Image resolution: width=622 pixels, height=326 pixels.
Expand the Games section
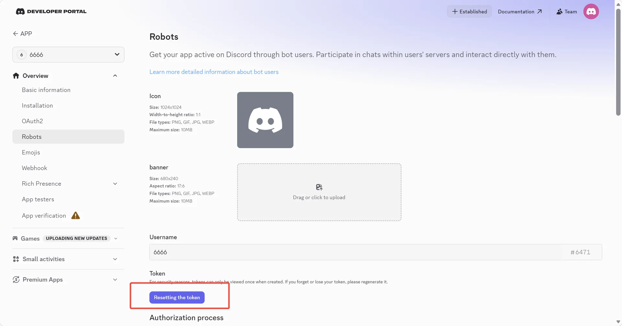pyautogui.click(x=116, y=238)
